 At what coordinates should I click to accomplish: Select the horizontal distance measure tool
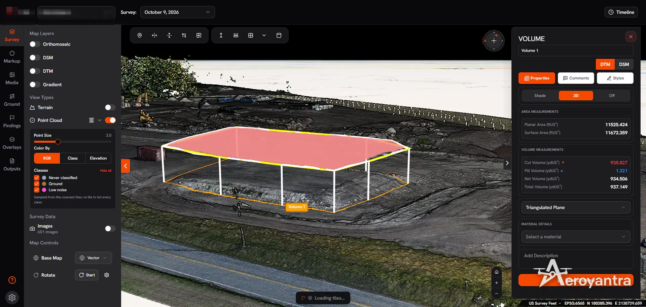[x=154, y=35]
